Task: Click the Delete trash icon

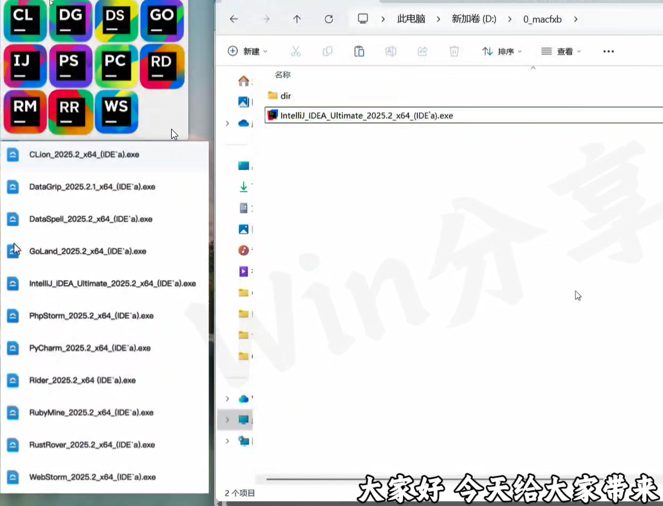Action: pyautogui.click(x=454, y=52)
